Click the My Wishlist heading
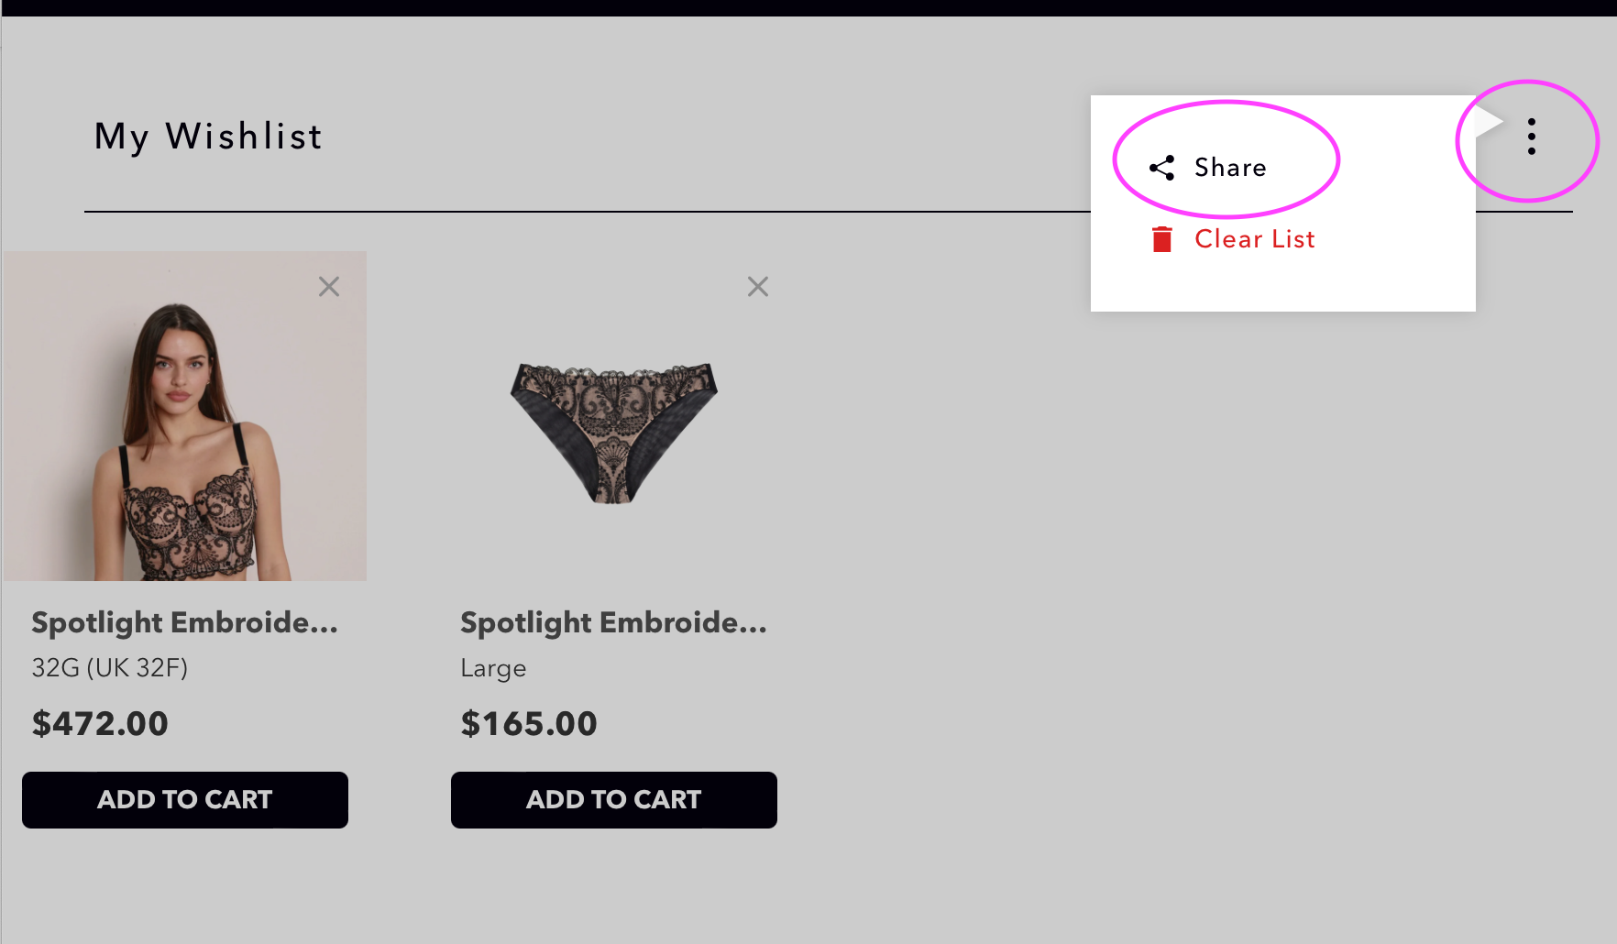The width and height of the screenshot is (1617, 944). (208, 137)
